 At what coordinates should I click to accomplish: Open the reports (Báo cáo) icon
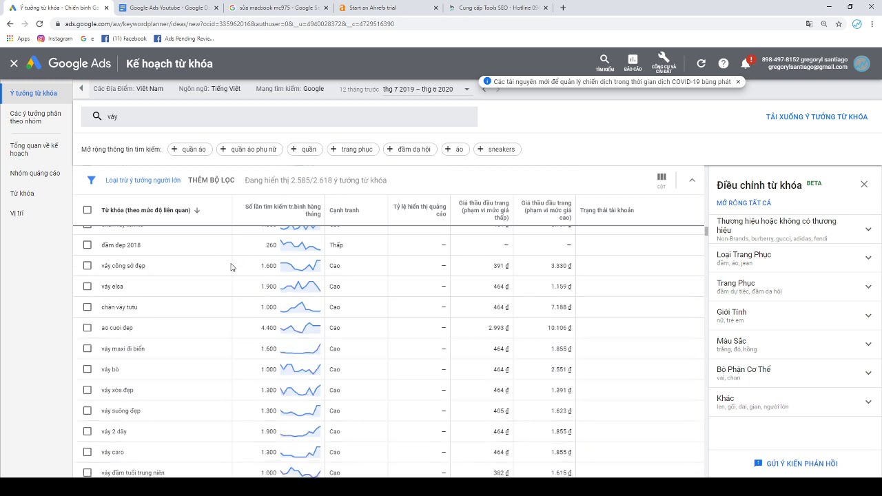click(x=633, y=63)
